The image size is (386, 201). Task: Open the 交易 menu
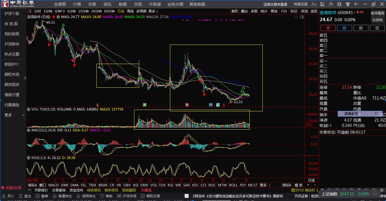(x=92, y=4)
